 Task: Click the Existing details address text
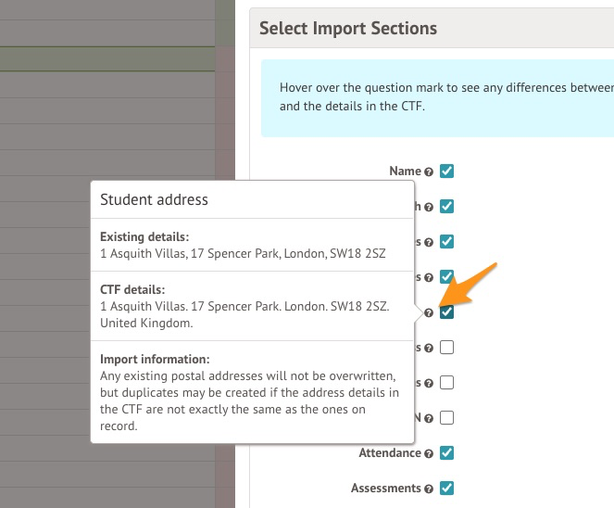click(x=255, y=252)
